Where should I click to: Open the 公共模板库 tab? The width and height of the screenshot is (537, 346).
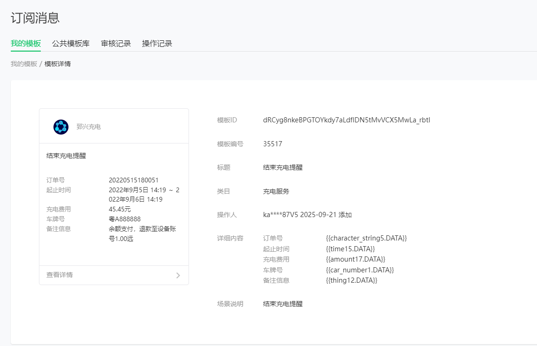coord(71,44)
